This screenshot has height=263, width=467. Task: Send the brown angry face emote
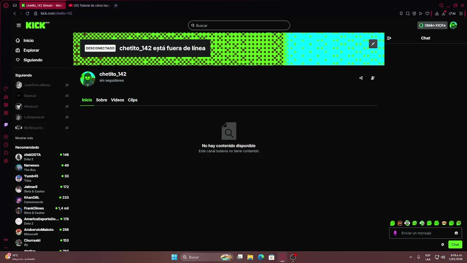[x=400, y=223]
